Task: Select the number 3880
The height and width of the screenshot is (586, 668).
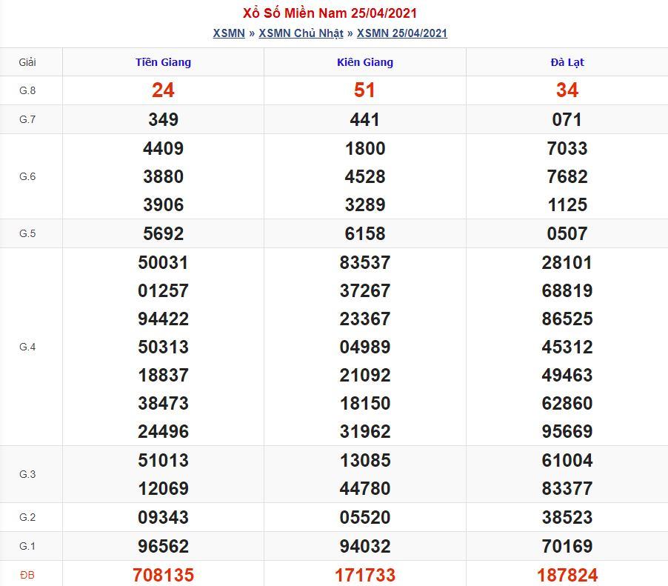Action: point(163,176)
